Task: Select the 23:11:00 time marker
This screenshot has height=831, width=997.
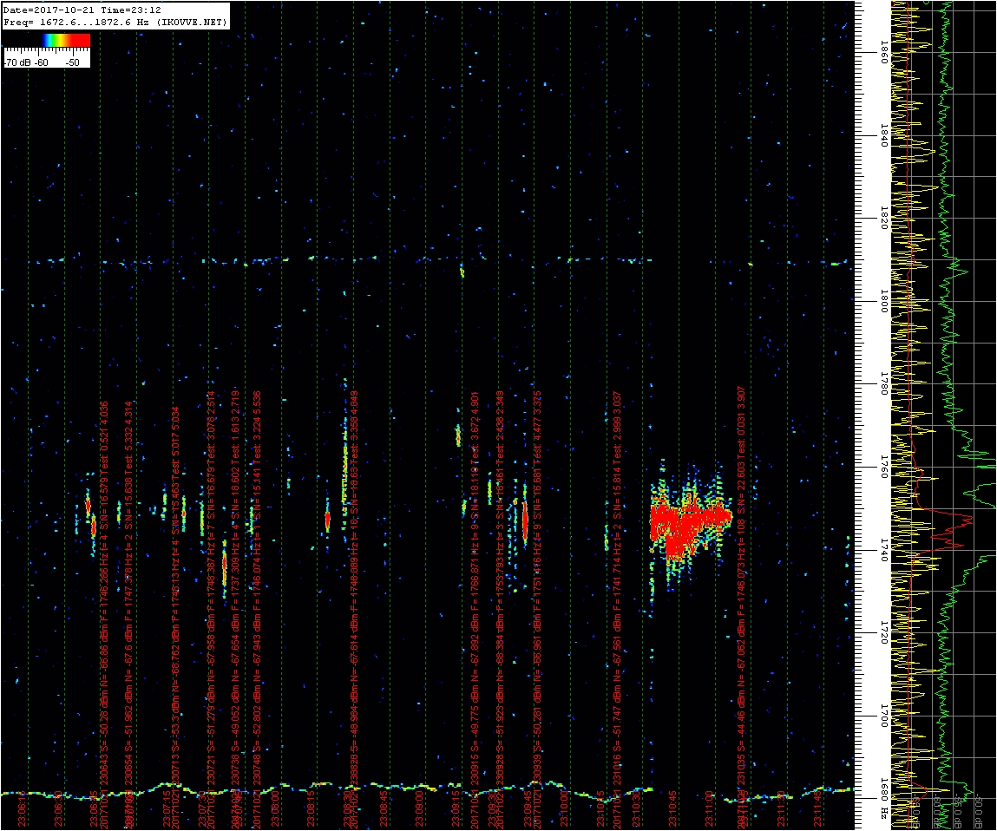Action: tap(709, 808)
